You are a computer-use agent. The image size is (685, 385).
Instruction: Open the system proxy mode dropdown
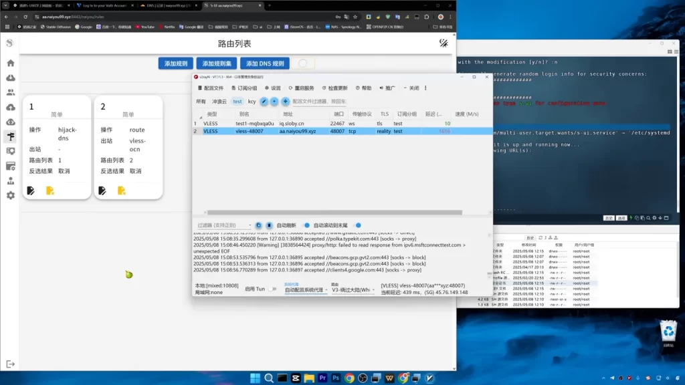(306, 290)
